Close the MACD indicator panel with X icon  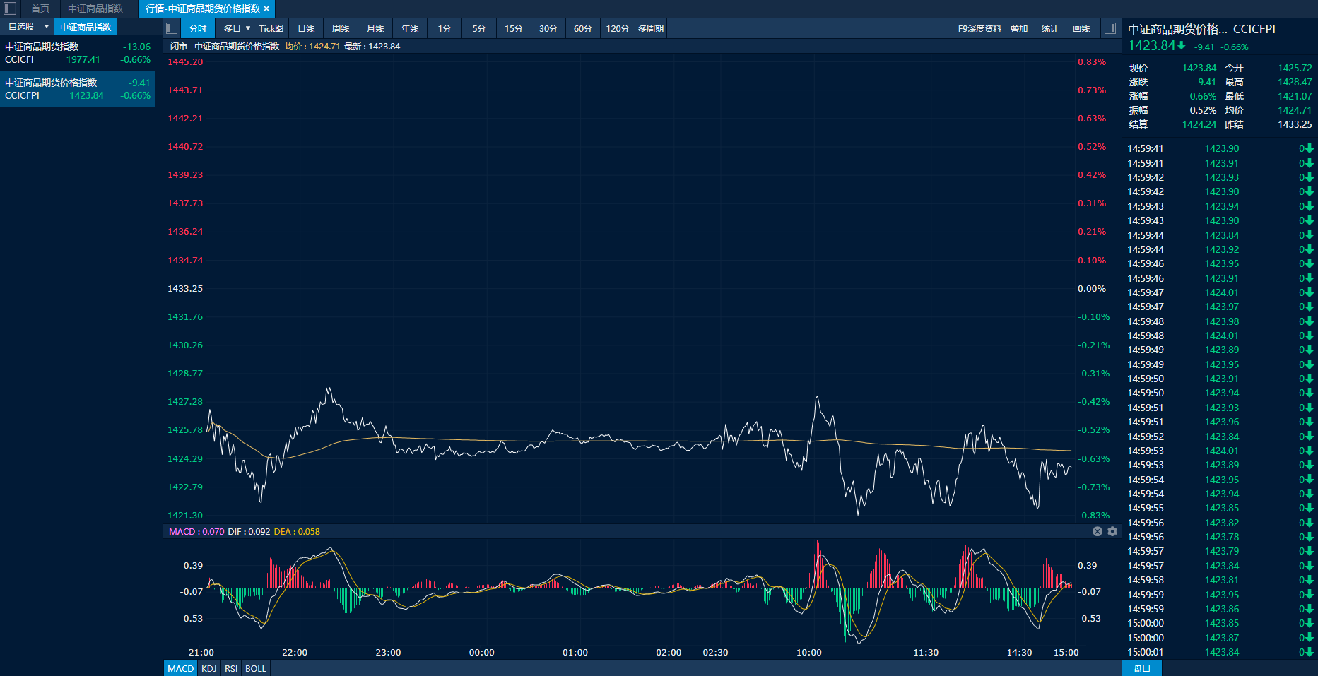tap(1098, 531)
